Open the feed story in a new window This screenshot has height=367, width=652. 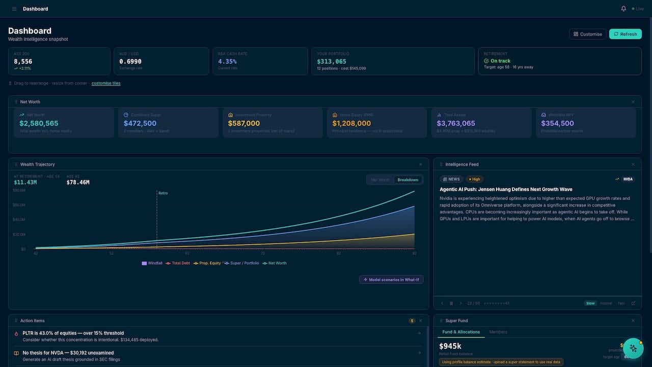coord(633,303)
